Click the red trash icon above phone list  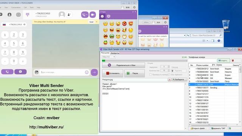(233, 60)
